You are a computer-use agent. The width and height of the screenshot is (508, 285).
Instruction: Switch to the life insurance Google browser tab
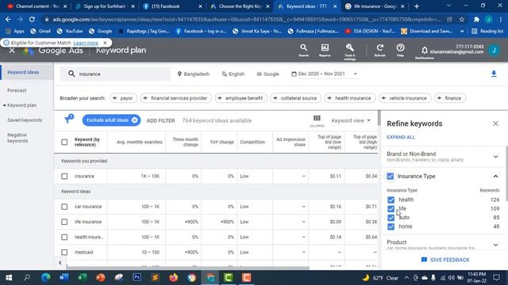(374, 6)
